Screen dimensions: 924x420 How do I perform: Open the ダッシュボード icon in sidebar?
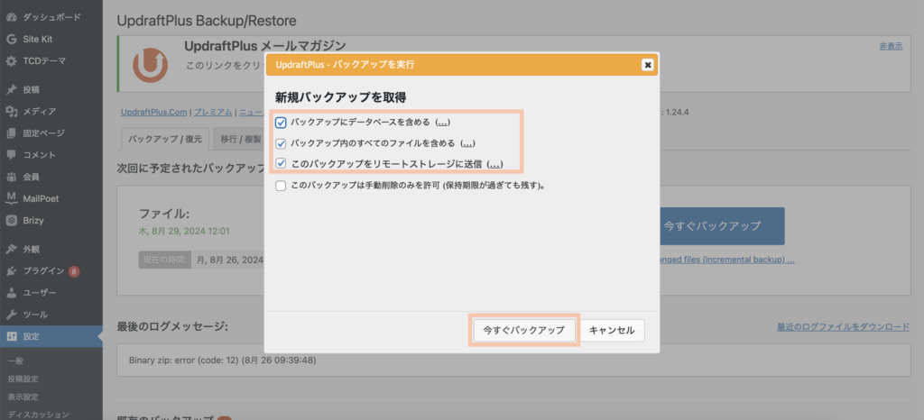(11, 17)
